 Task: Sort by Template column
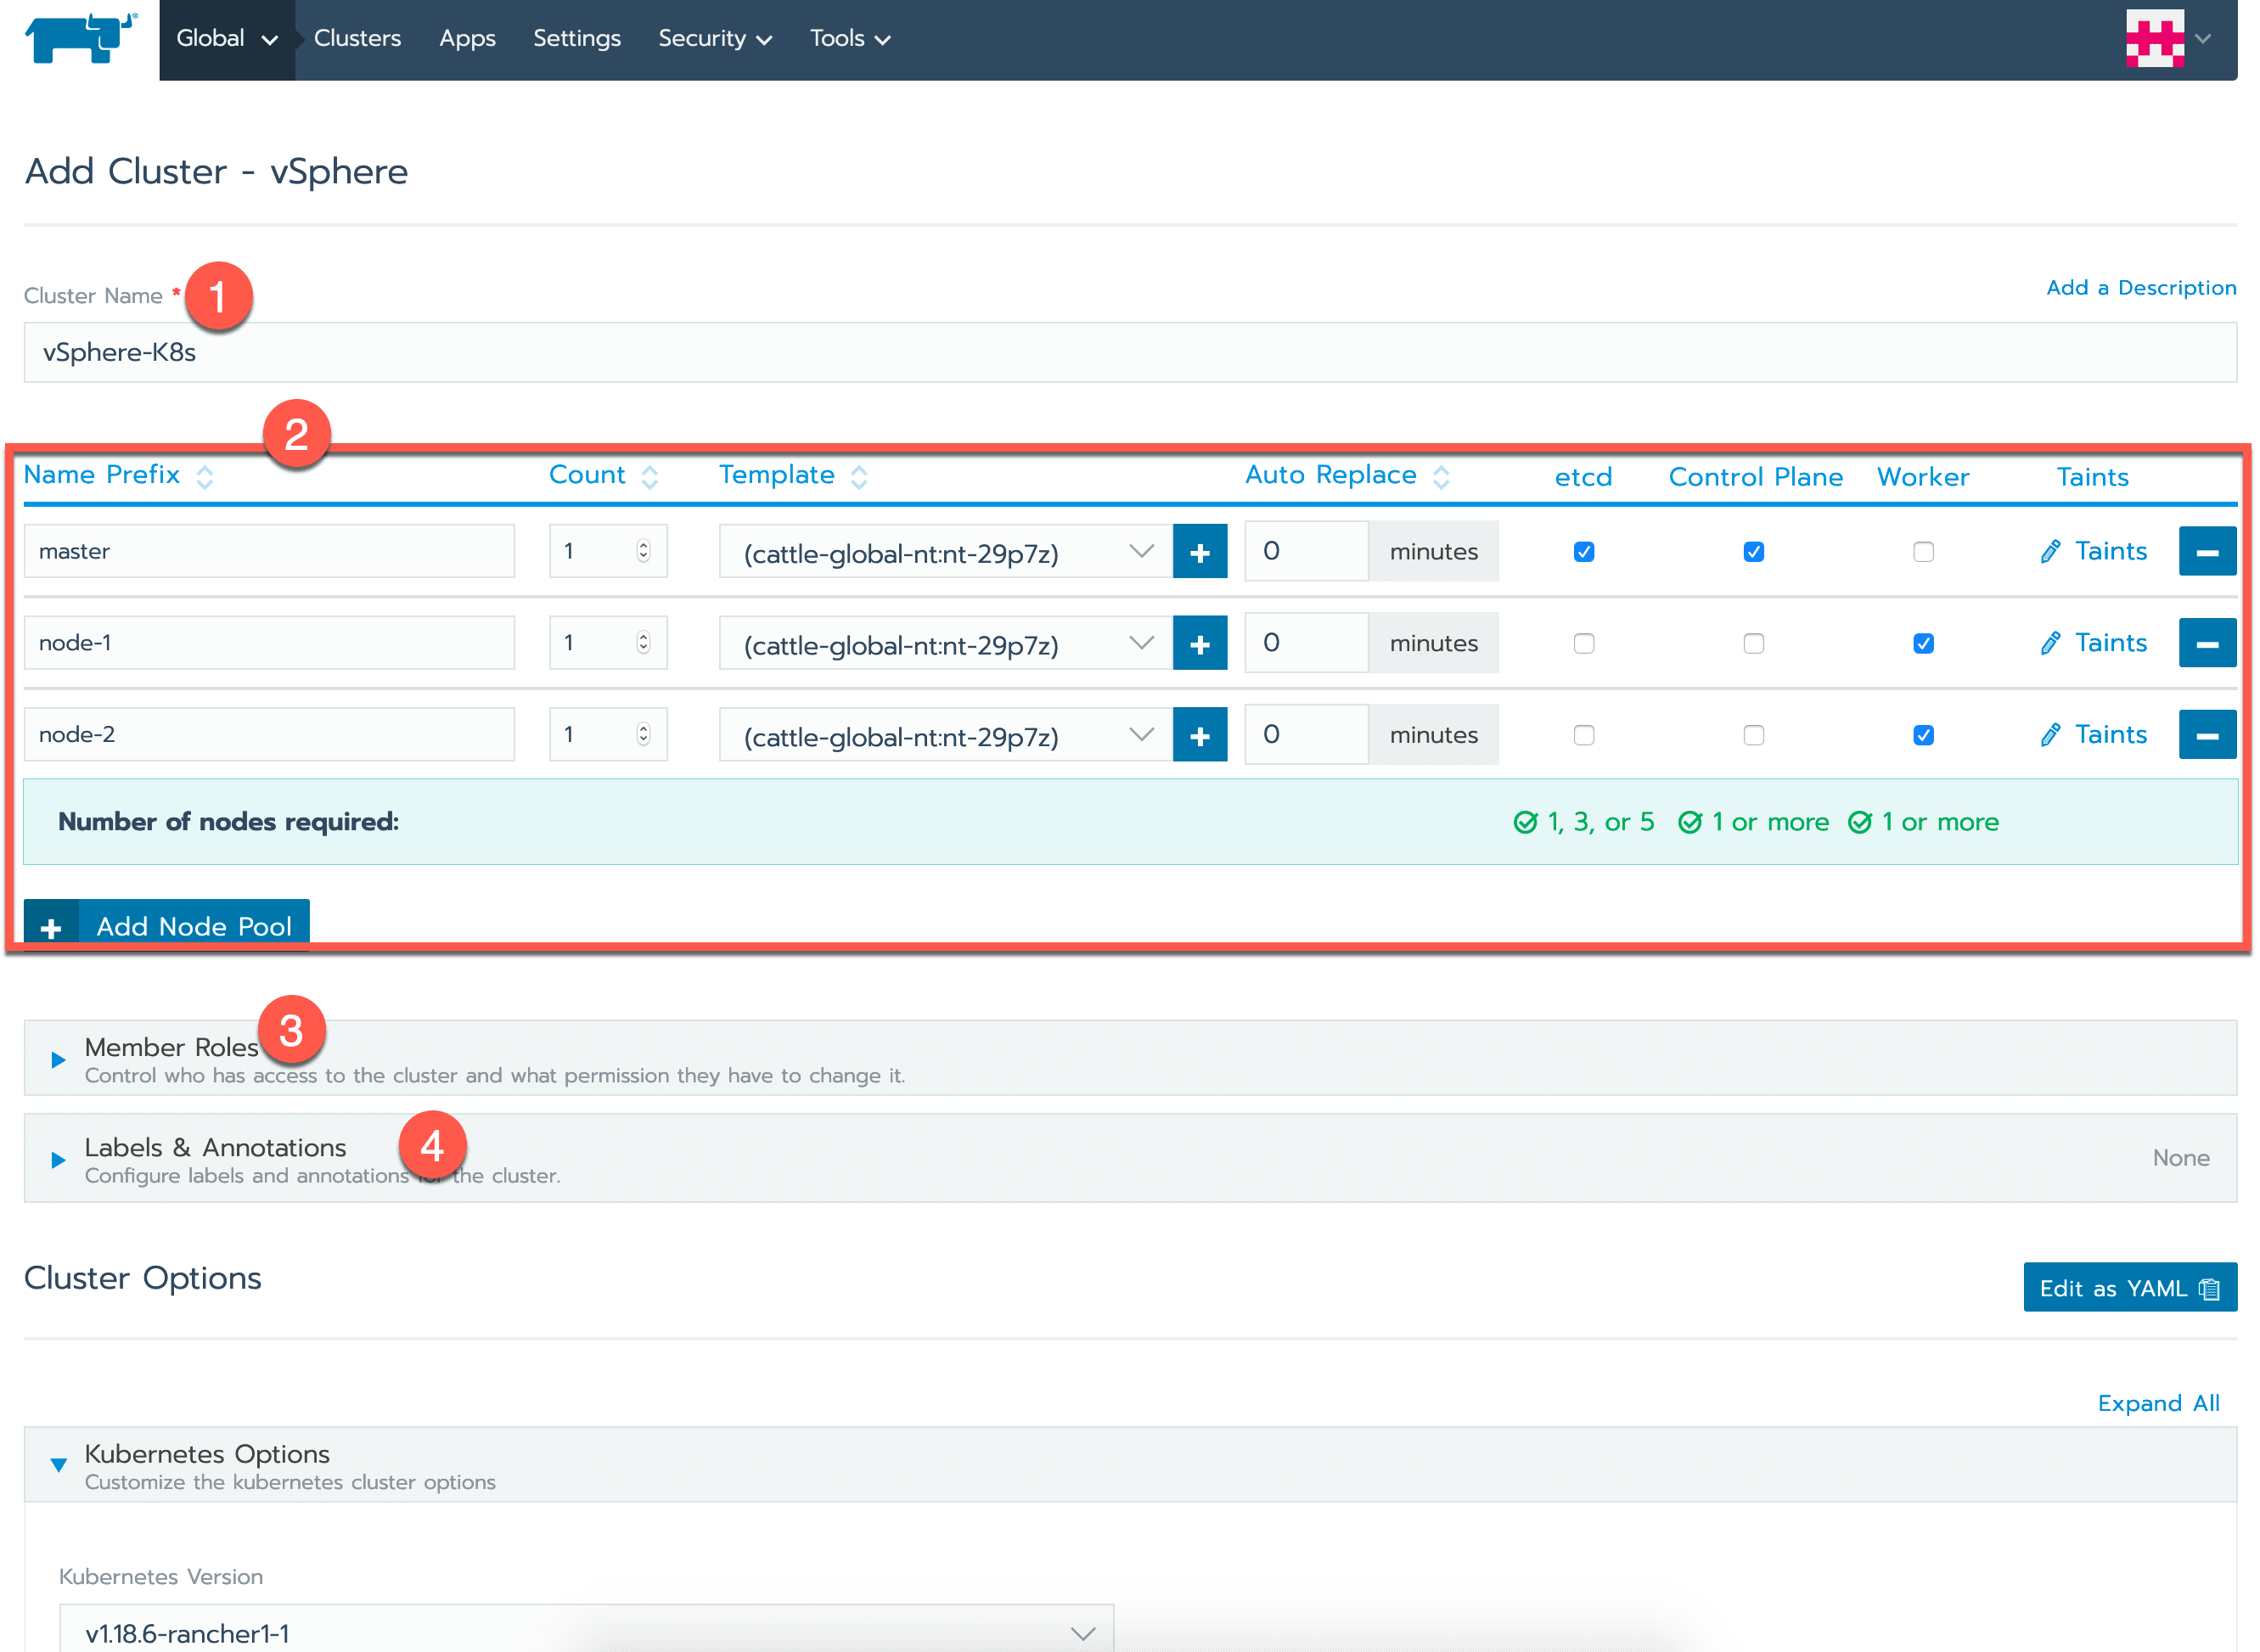click(792, 475)
